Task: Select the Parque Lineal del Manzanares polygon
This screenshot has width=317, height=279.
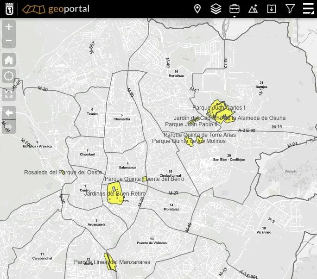Action: coord(110,262)
